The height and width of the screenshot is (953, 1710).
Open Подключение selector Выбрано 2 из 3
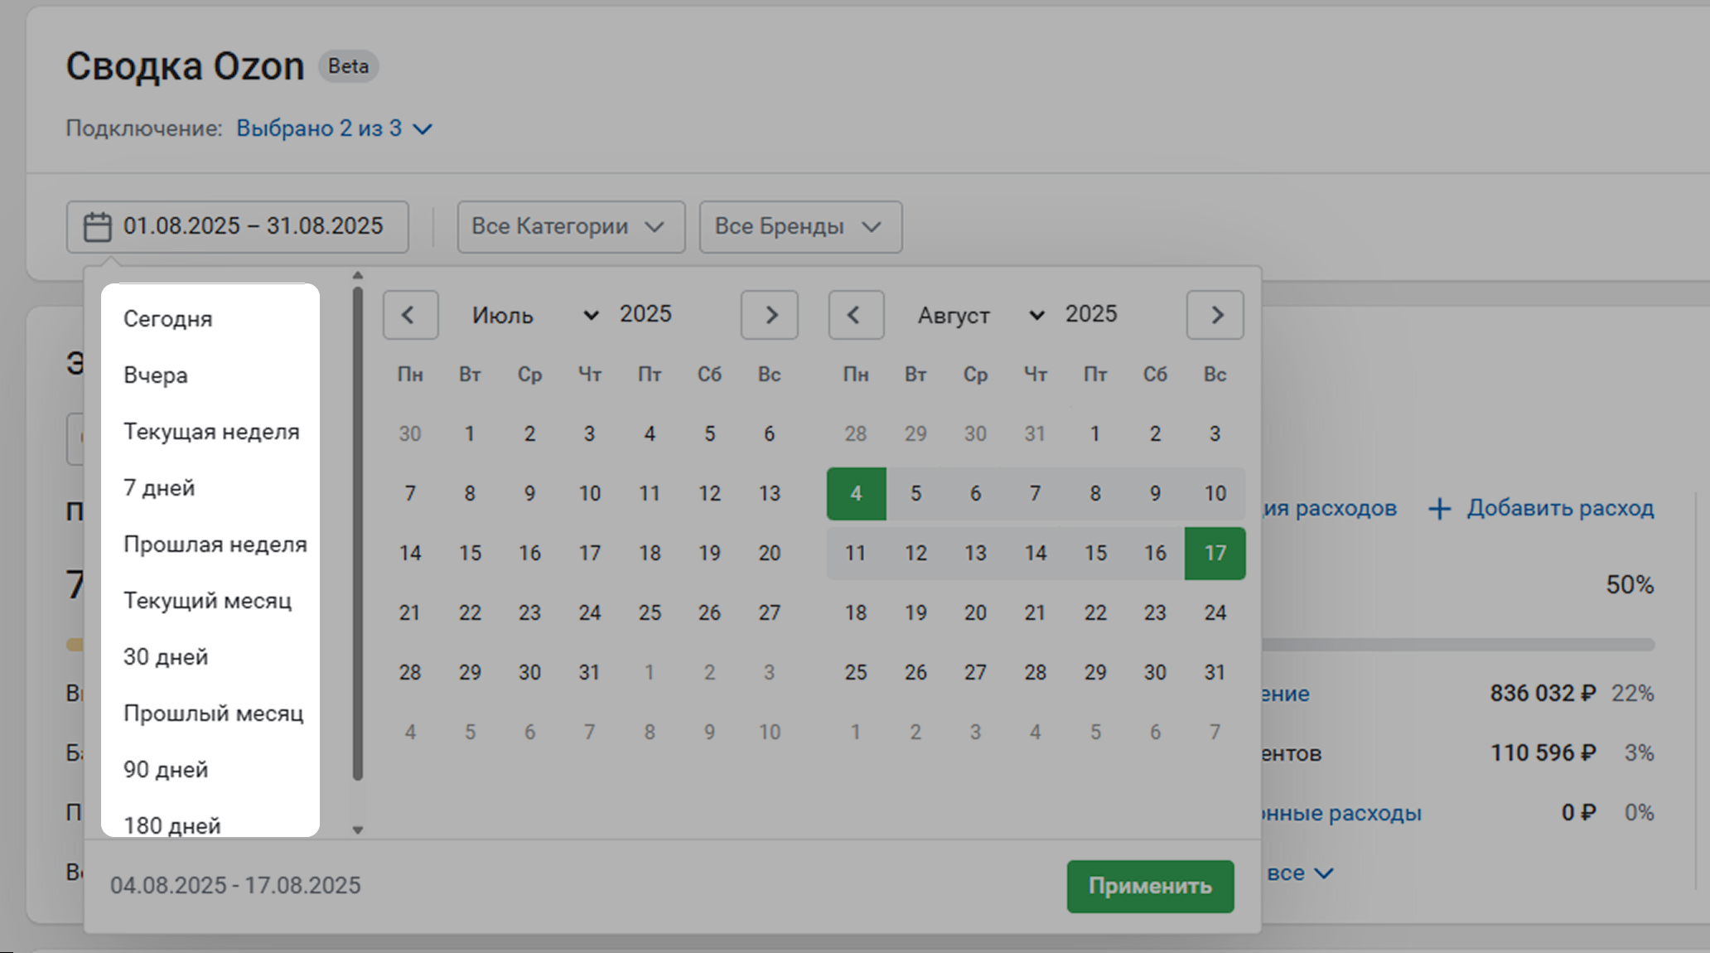click(x=334, y=128)
